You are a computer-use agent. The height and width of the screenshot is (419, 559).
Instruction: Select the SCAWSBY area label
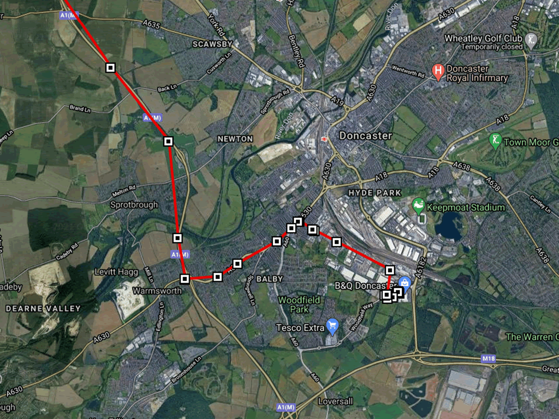tap(212, 44)
